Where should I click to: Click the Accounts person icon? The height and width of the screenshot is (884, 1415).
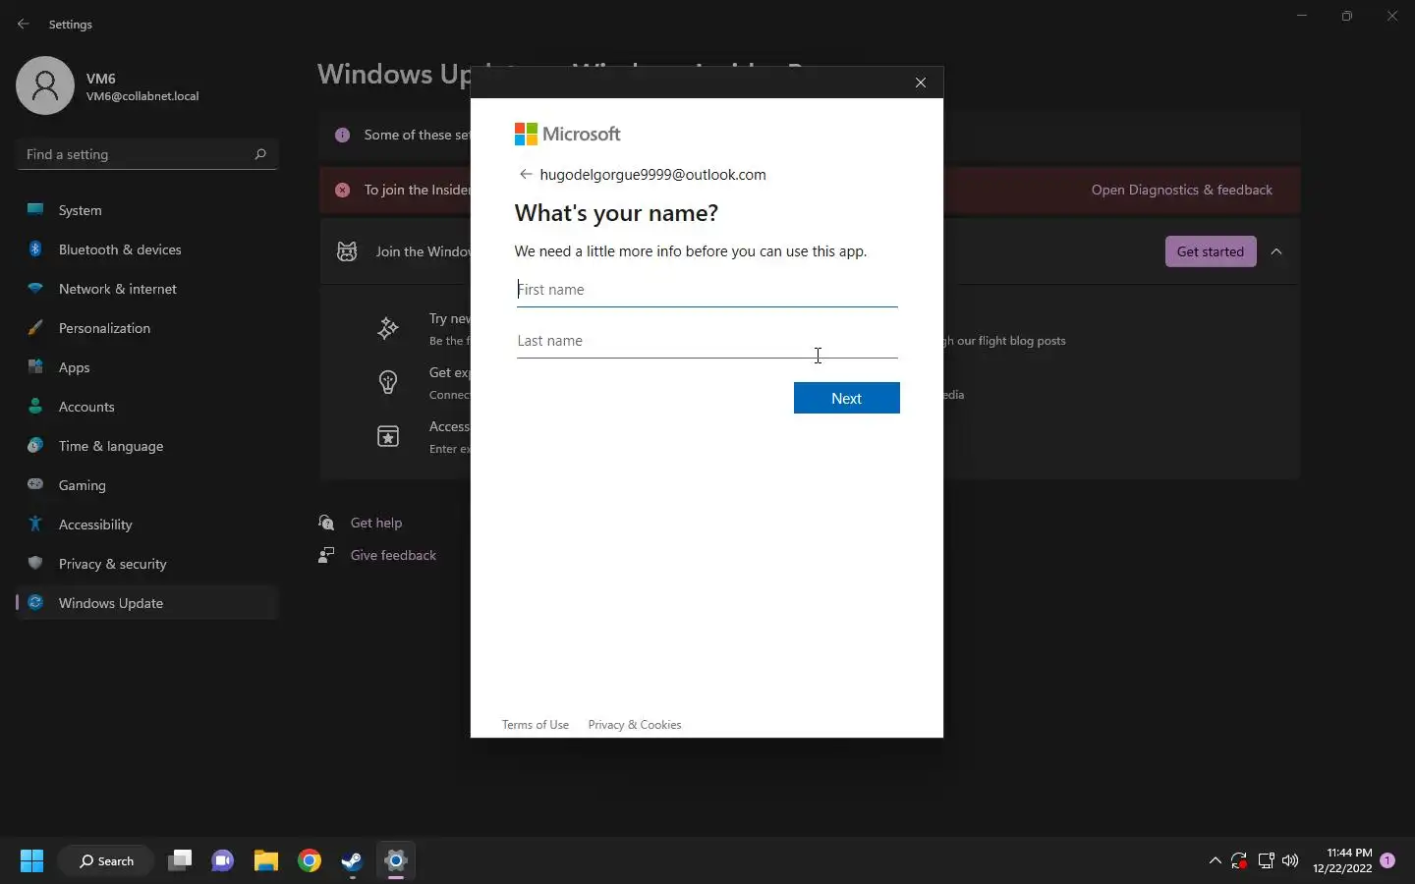[35, 406]
